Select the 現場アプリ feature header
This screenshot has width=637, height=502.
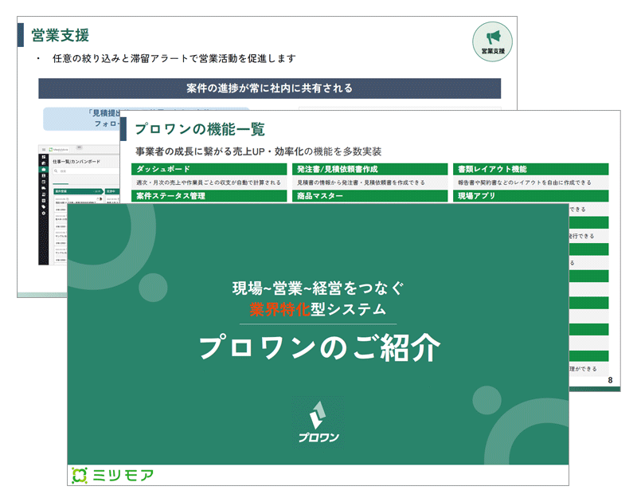click(531, 196)
